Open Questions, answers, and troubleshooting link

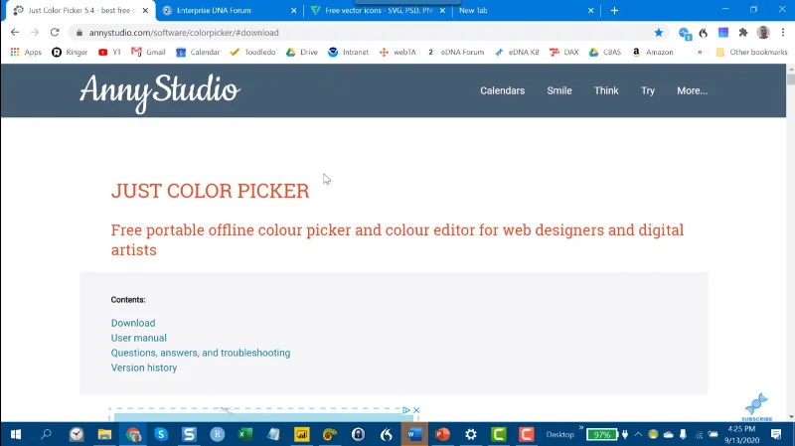(201, 353)
